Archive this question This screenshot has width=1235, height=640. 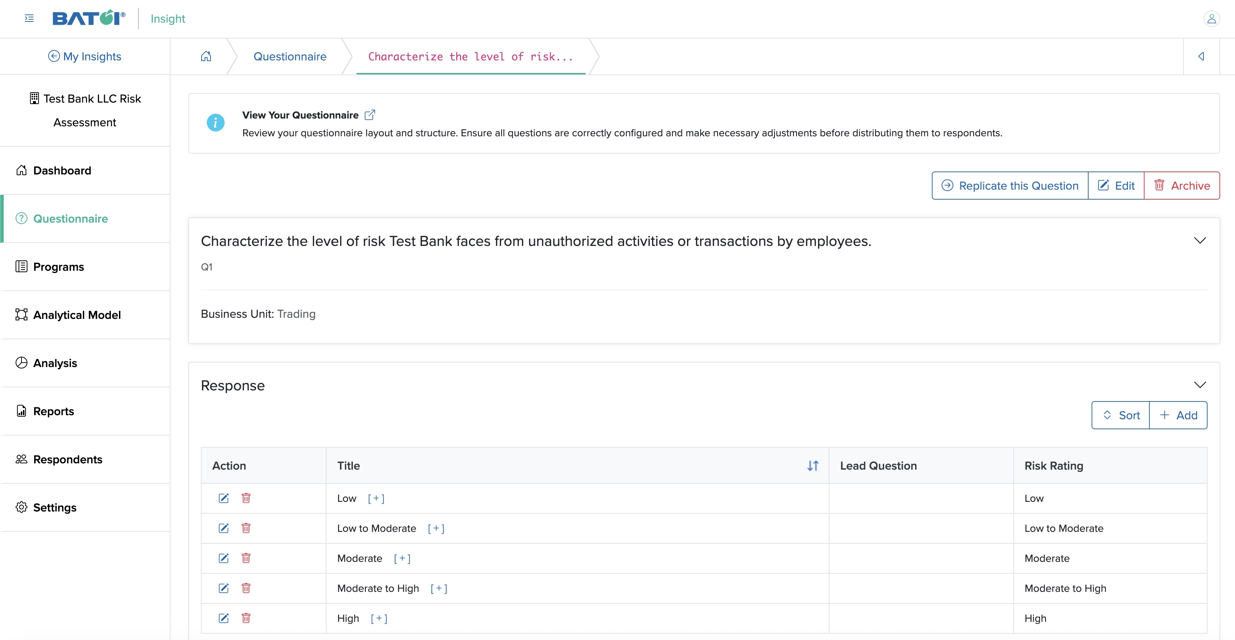[1182, 186]
